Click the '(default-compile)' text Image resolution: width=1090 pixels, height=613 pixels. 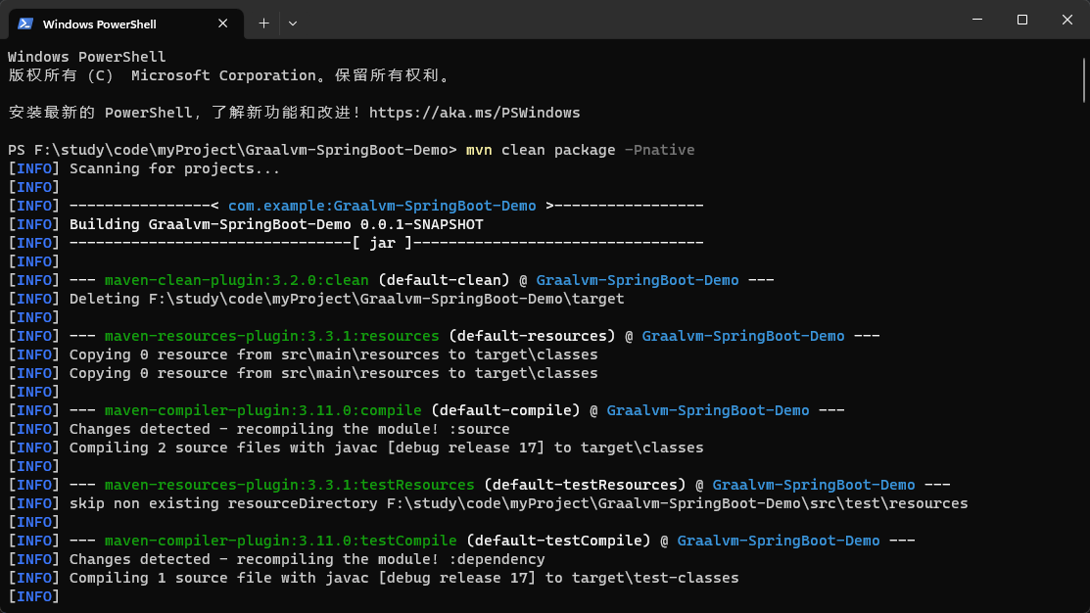505,410
